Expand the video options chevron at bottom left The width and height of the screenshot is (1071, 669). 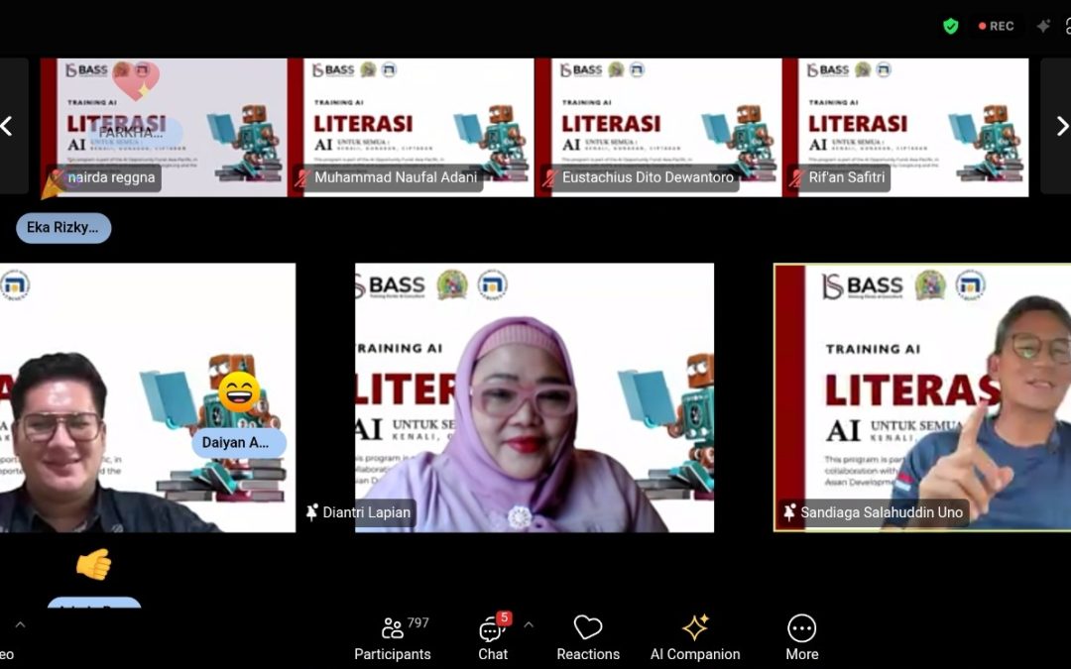20,625
